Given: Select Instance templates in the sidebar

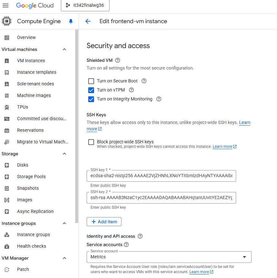Looking at the screenshot, I should pyautogui.click(x=36, y=72).
